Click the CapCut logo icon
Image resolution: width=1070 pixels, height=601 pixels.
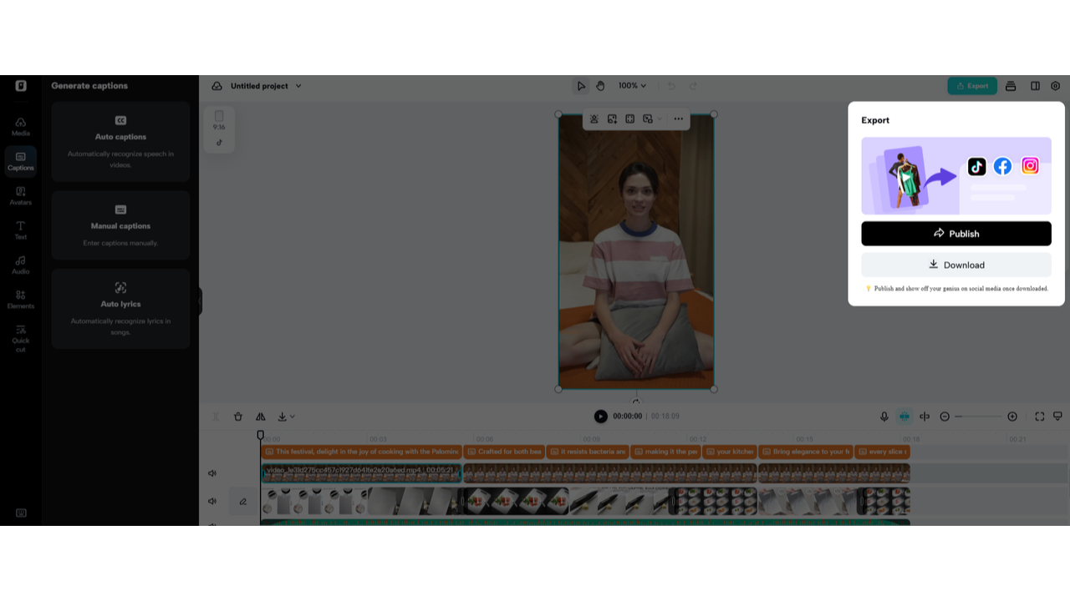(x=21, y=85)
